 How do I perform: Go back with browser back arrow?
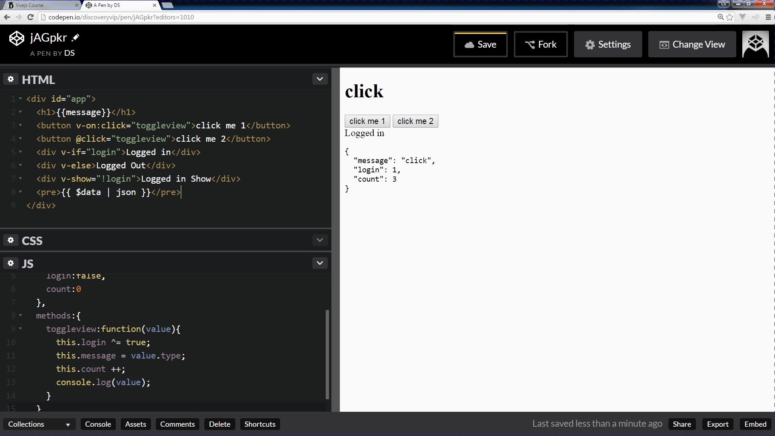tap(7, 17)
